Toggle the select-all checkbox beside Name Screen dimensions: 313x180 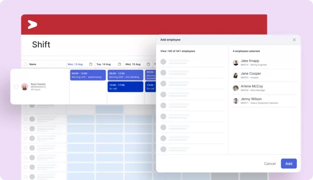tap(25, 64)
